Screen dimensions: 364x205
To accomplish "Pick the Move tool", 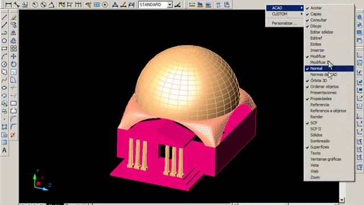I will click(14, 56).
